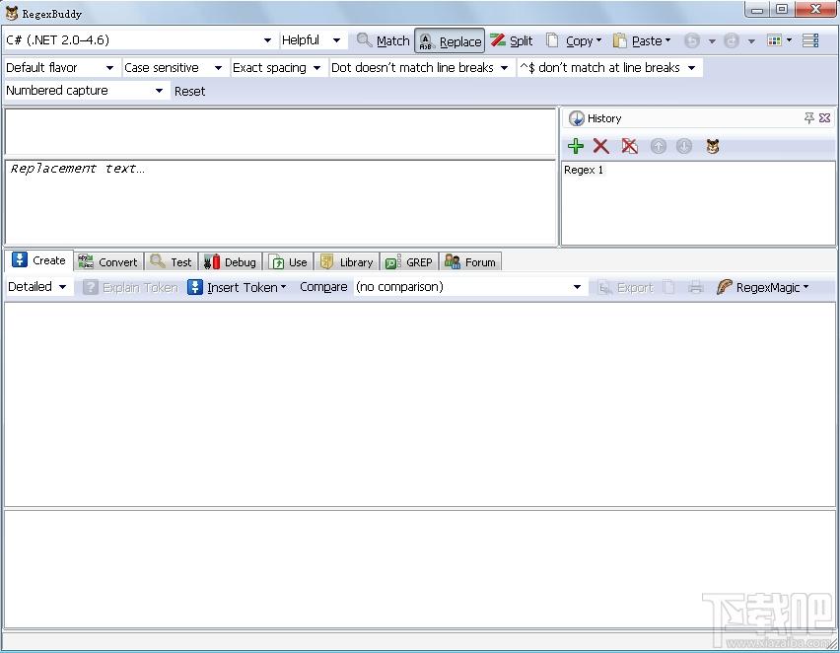This screenshot has width=840, height=653.
Task: Click the undo arrow icon
Action: pyautogui.click(x=692, y=40)
